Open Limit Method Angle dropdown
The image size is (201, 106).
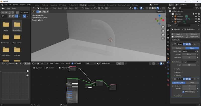coord(189,62)
